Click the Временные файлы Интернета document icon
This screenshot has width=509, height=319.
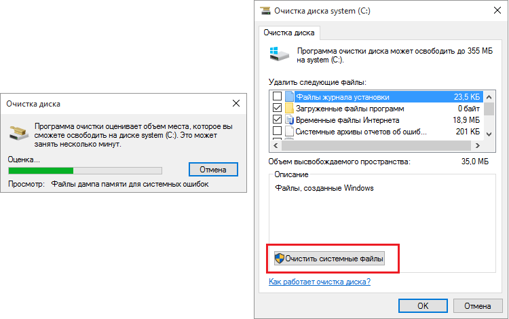click(289, 119)
